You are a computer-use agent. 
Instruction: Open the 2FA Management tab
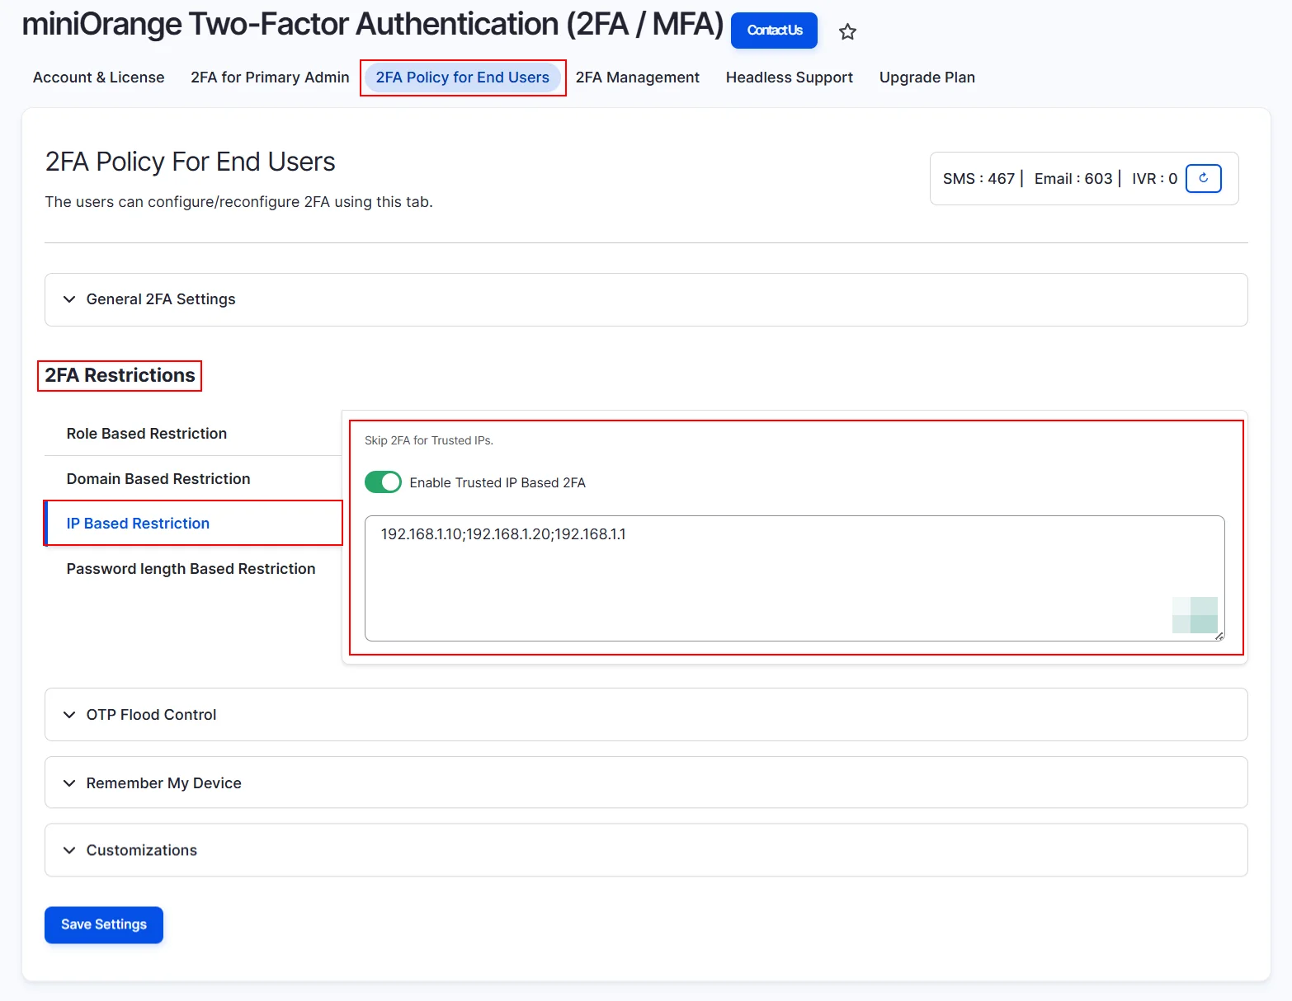[638, 78]
